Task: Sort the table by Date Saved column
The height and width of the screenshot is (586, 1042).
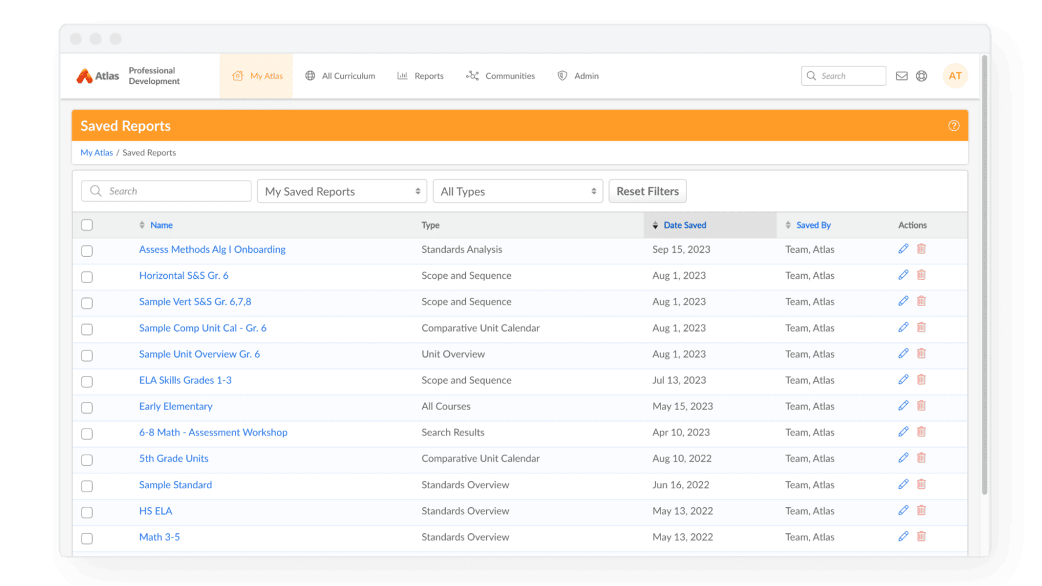Action: [x=684, y=225]
